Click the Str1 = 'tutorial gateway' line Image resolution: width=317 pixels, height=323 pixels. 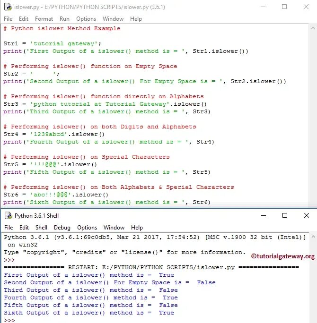52,43
